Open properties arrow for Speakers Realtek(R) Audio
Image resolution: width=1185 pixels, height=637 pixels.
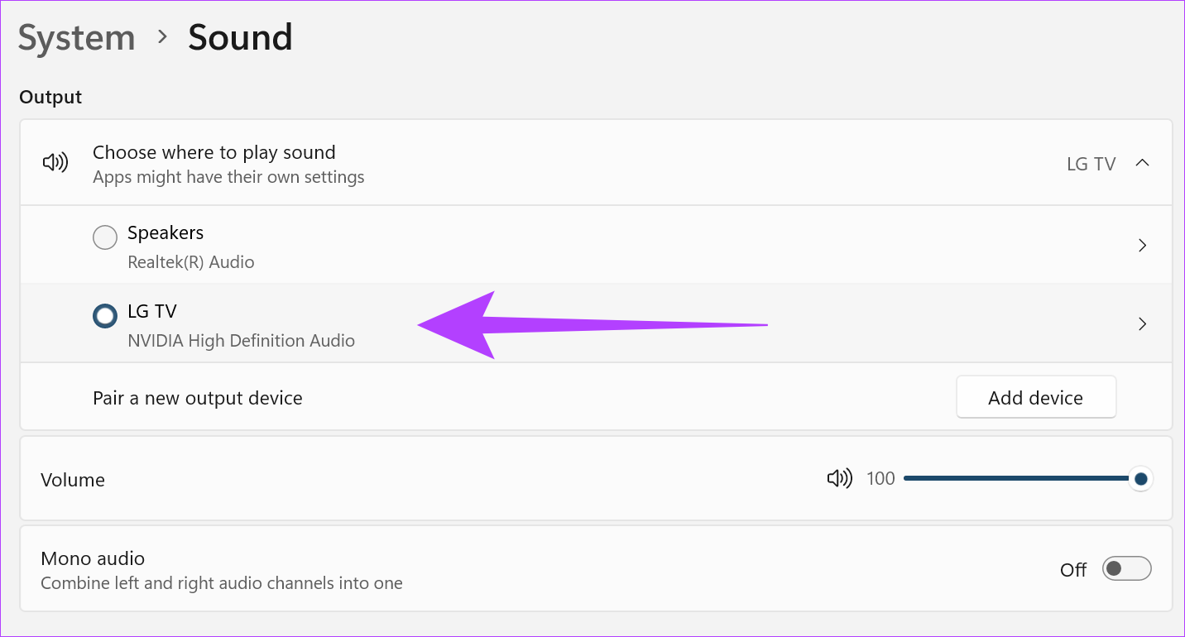pos(1142,245)
